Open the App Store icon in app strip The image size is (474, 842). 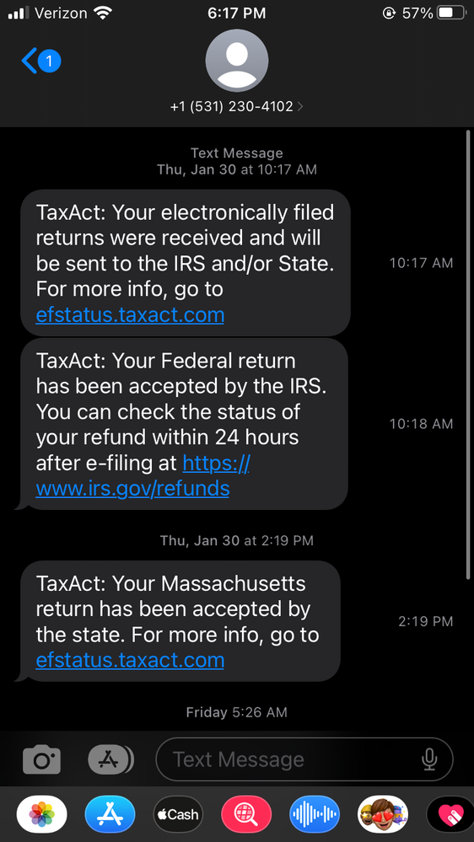(x=110, y=814)
